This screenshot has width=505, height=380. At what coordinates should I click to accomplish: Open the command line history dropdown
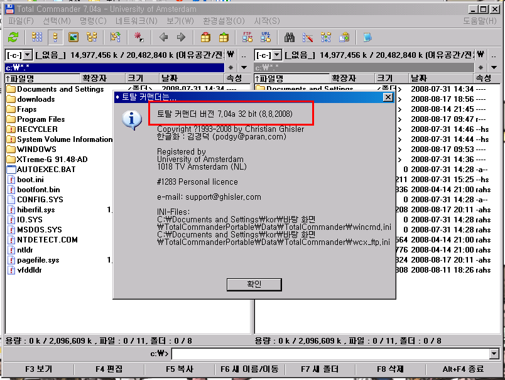494,354
